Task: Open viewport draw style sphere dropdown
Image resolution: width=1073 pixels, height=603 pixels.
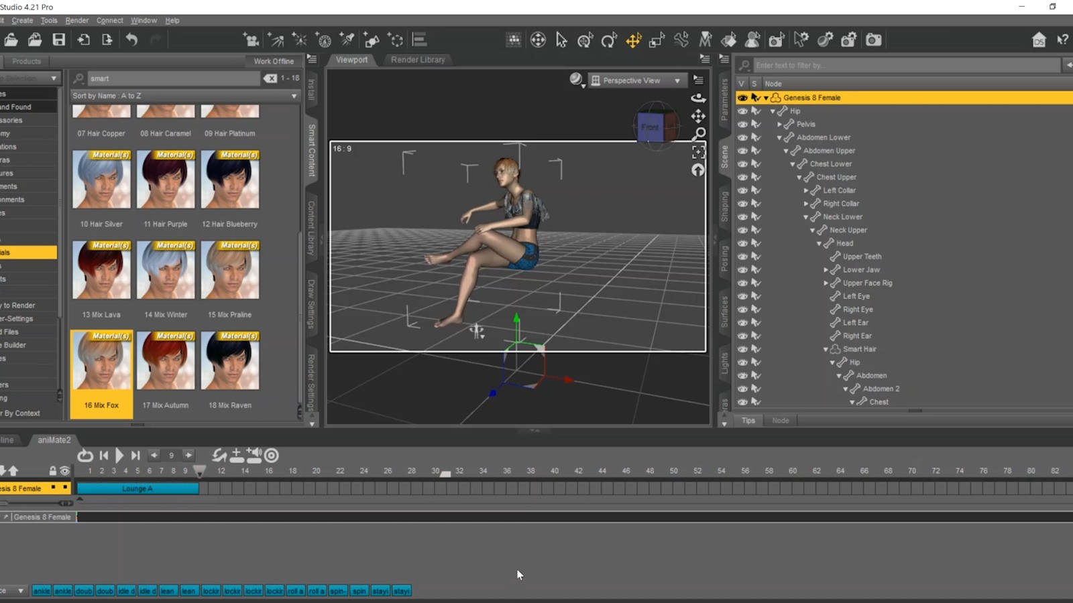Action: pos(577,80)
